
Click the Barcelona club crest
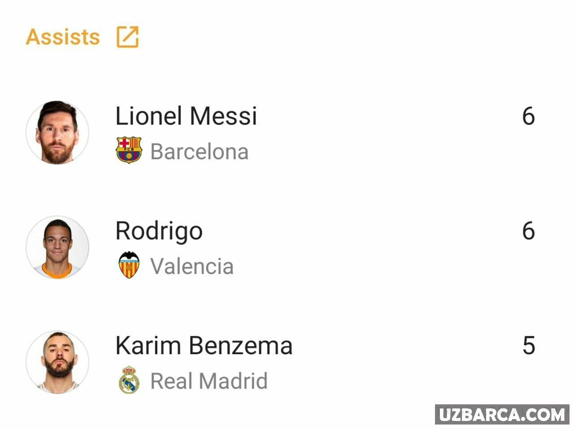pos(129,150)
